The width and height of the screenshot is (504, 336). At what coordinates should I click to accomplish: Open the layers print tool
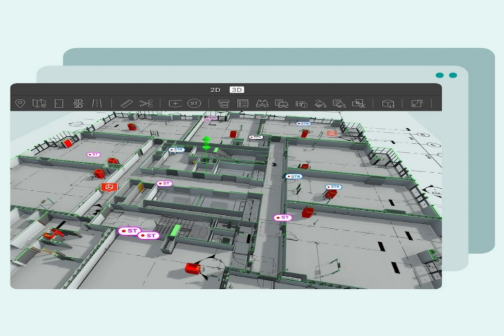tap(225, 104)
